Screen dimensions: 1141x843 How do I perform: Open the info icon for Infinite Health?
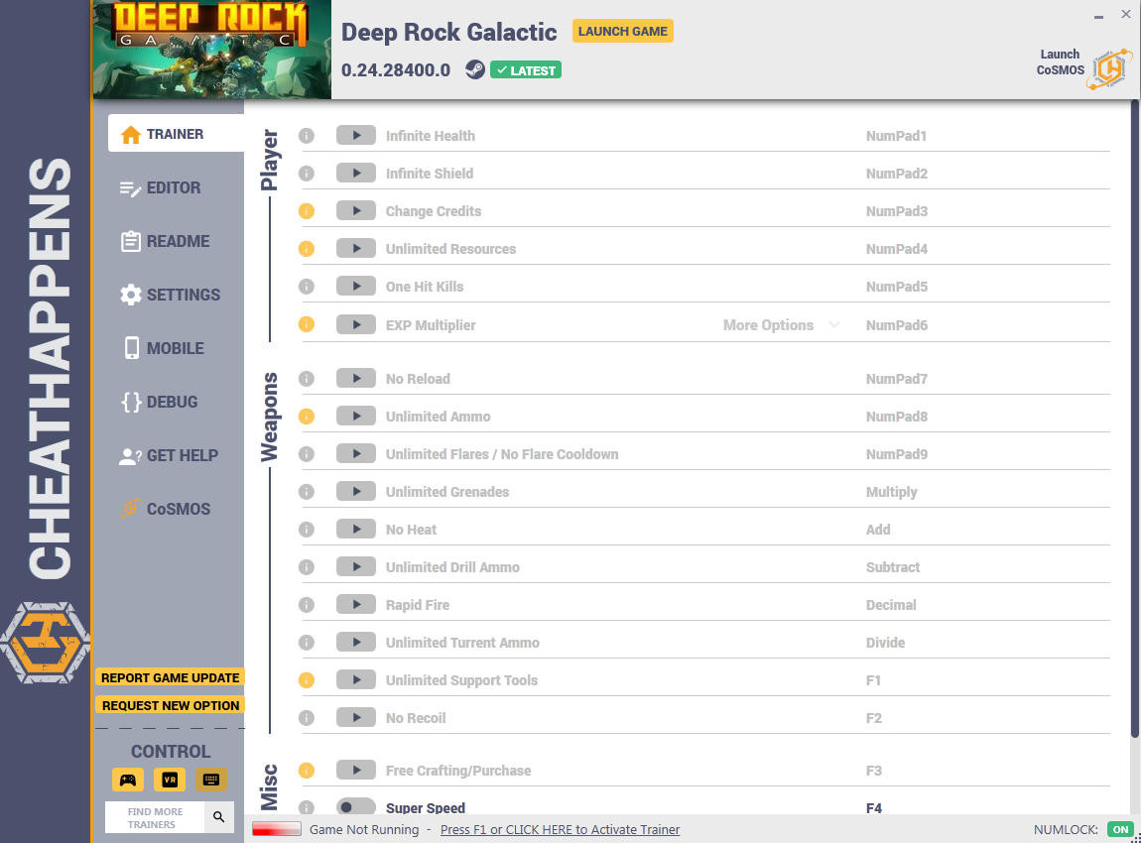coord(307,135)
